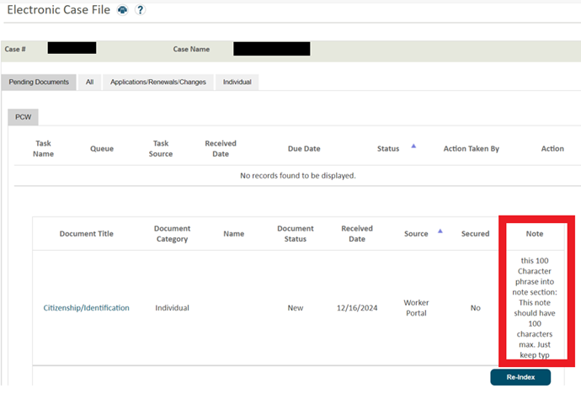Click the Due Date column header
581x394 pixels.
(304, 148)
